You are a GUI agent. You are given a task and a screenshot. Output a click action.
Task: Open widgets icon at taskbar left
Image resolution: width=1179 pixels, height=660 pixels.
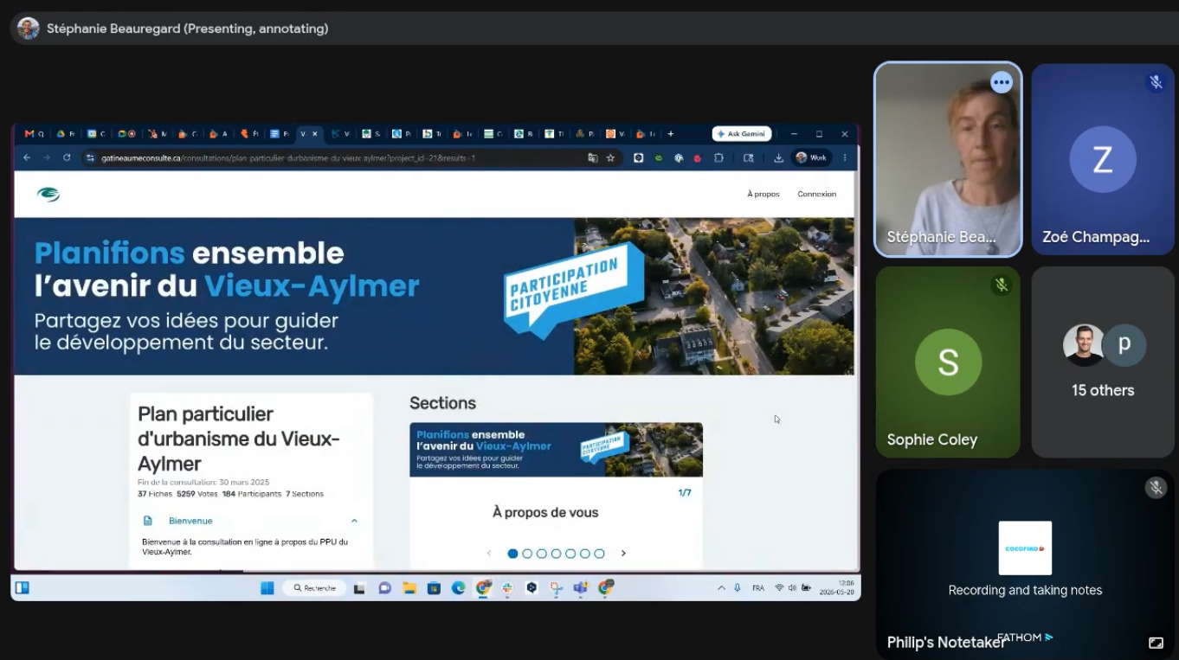(x=23, y=588)
